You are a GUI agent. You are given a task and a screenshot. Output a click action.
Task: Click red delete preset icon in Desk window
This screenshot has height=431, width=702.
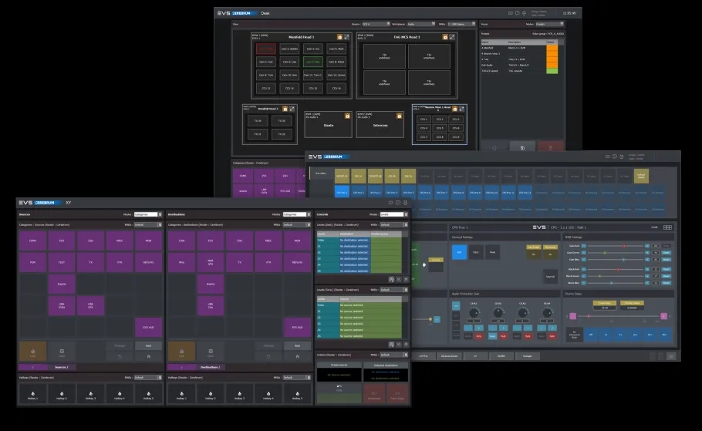551,147
